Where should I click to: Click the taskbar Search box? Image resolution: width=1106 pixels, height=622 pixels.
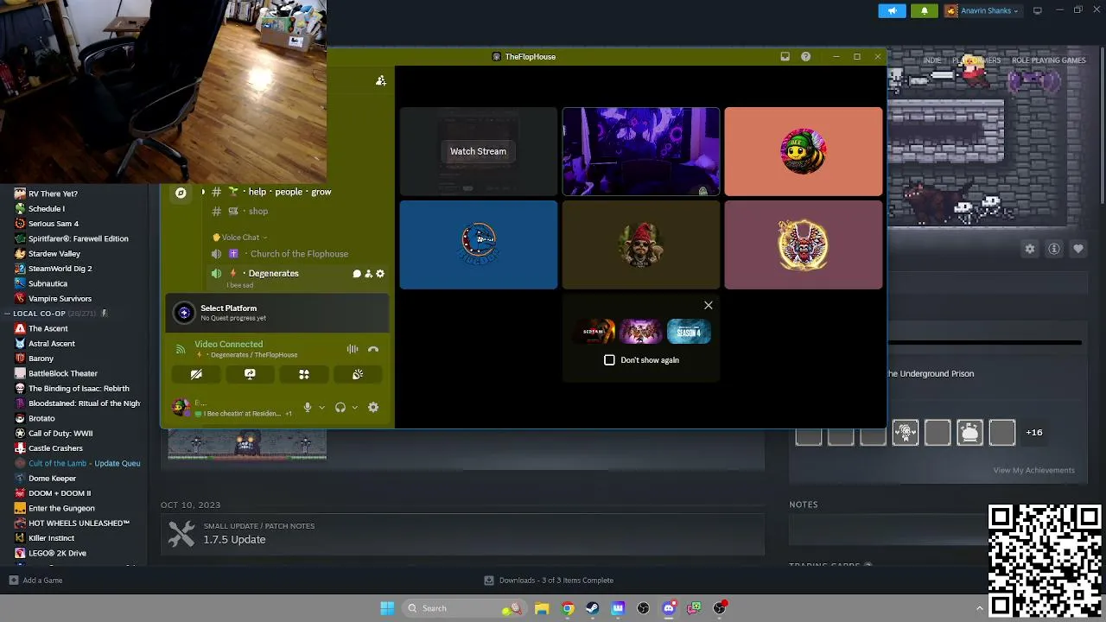463,608
